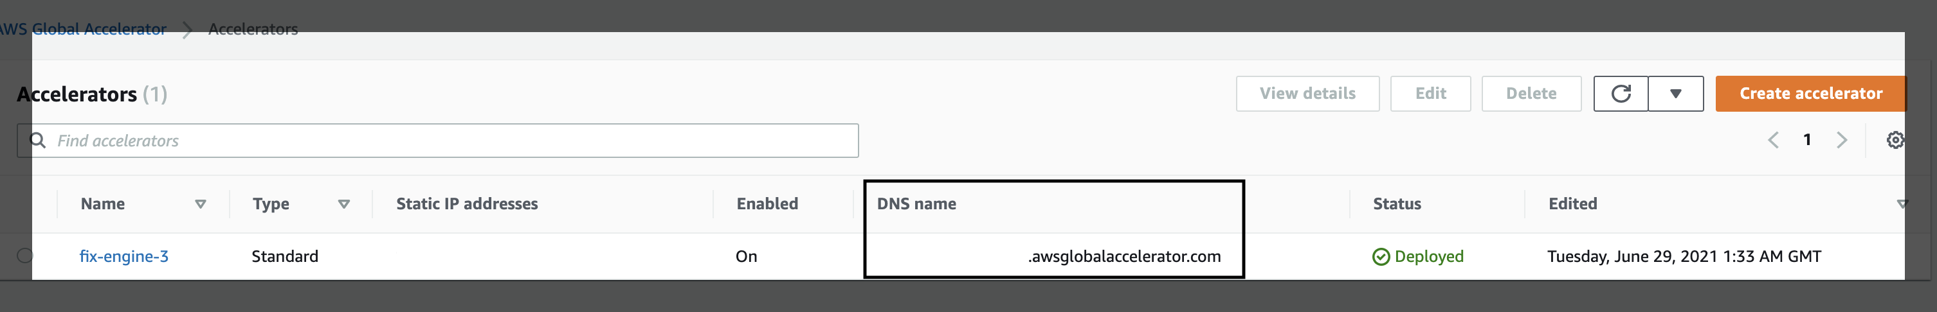Go to next page arrow

(x=1842, y=140)
